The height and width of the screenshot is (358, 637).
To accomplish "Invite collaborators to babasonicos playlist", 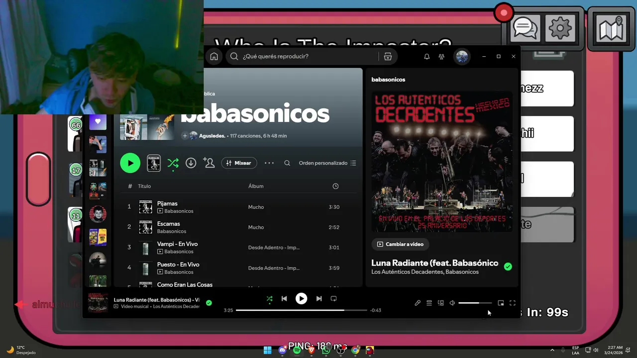I will click(209, 163).
